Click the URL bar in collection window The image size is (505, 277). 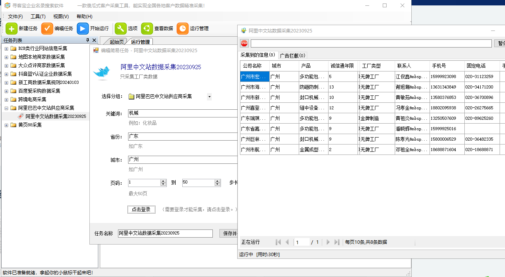[x=371, y=43]
